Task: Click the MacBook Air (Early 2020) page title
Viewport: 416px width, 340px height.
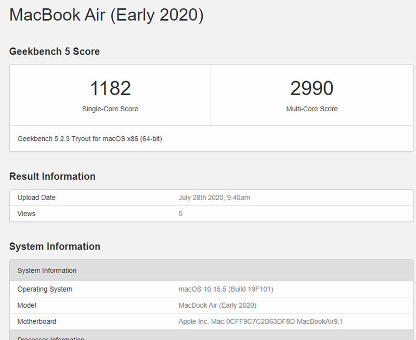Action: 106,15
